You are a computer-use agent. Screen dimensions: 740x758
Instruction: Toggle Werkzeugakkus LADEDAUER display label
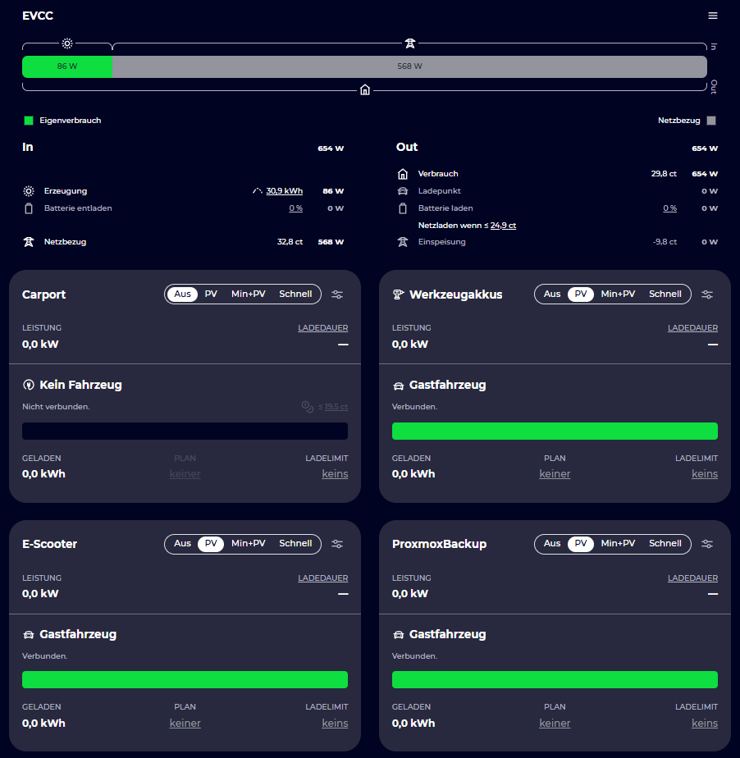(x=692, y=328)
